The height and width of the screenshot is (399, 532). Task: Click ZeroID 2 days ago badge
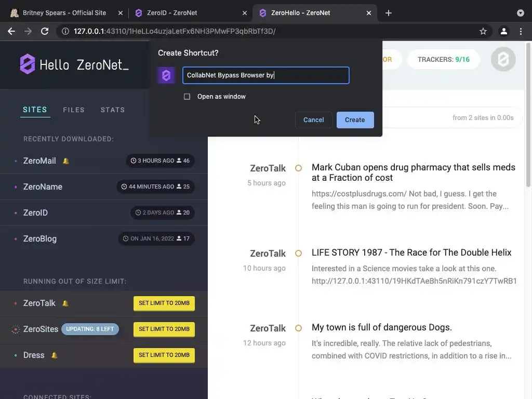click(163, 212)
